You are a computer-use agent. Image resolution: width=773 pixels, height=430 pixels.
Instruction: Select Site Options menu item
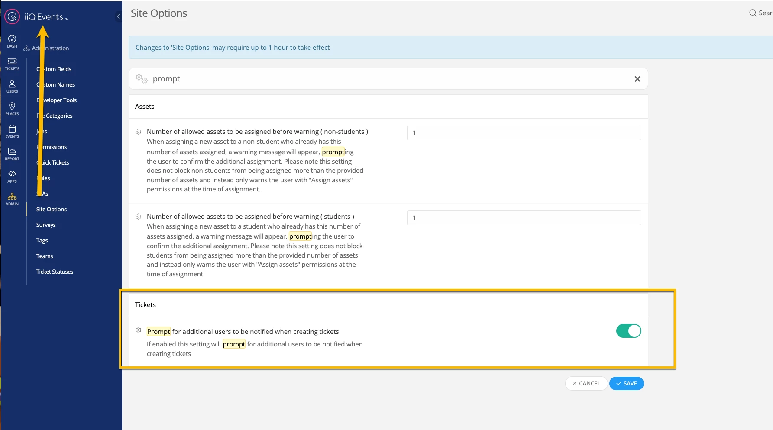click(x=52, y=209)
